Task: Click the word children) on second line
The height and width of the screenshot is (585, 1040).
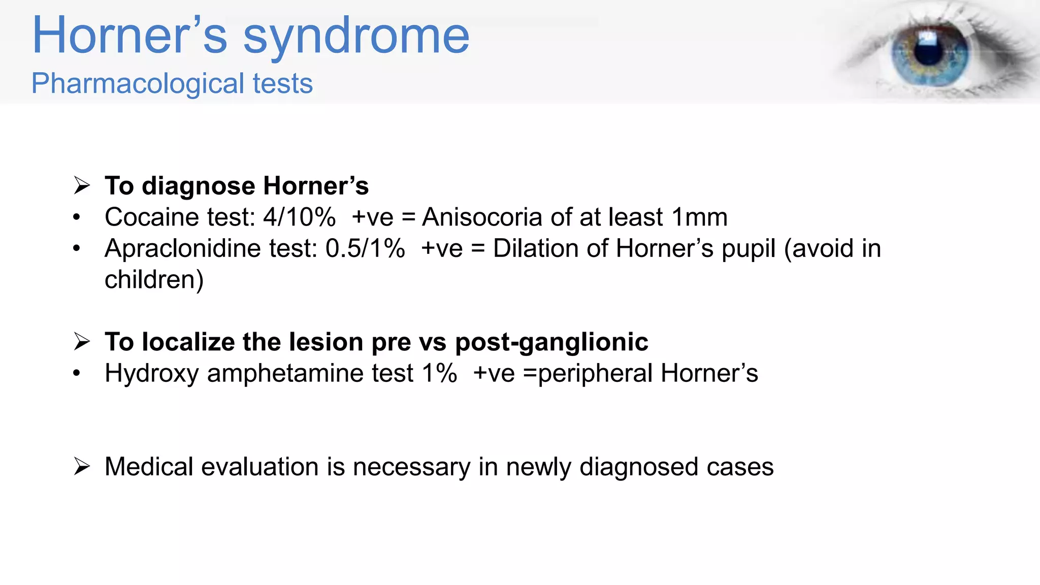Action: 154,280
